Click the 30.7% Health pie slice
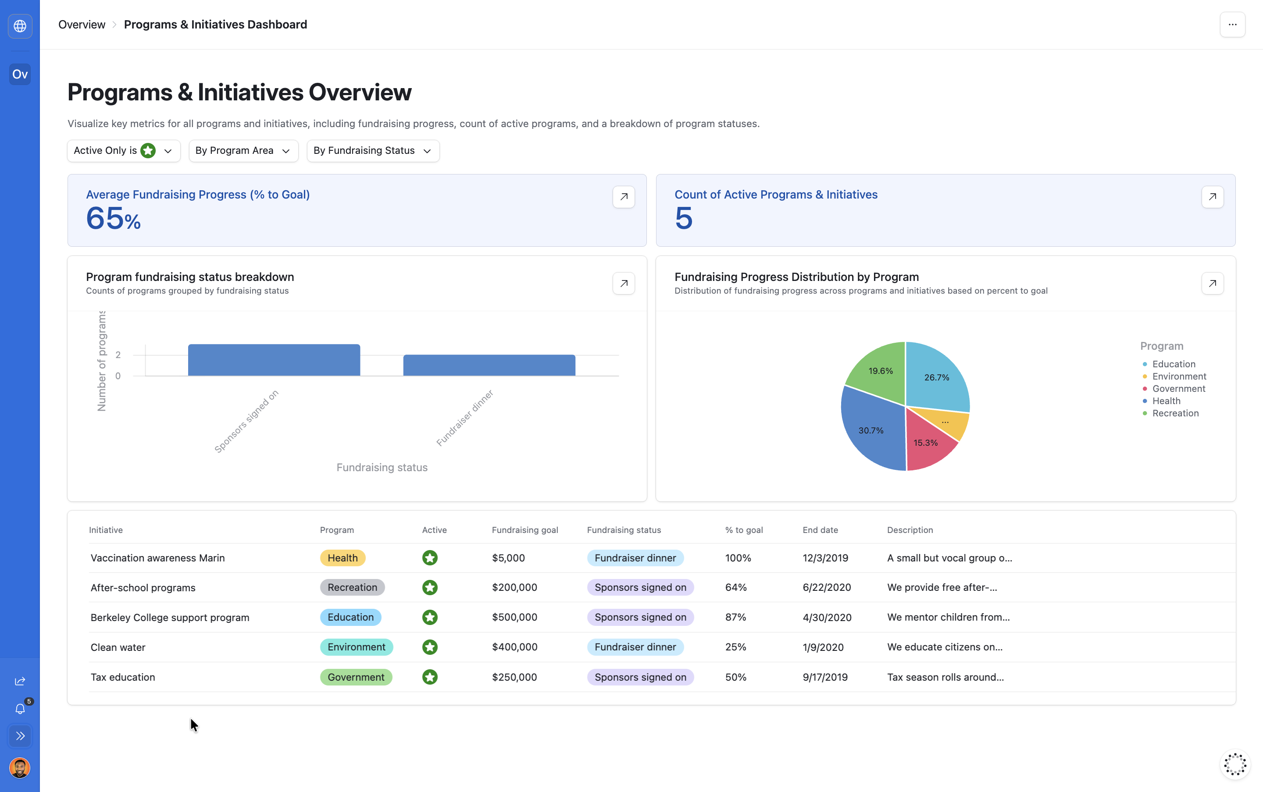Viewport: 1263px width, 792px height. pyautogui.click(x=871, y=430)
